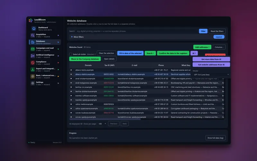
Task: Toggle checkbox for celtra-meble.example row
Action: point(71,104)
